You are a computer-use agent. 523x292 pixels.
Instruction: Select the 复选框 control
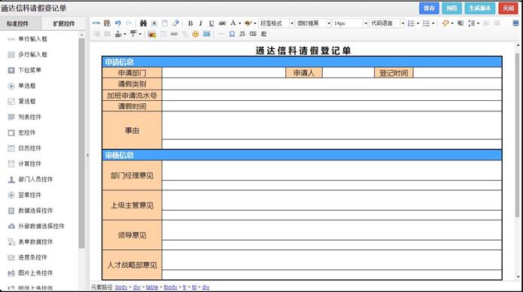[x=26, y=101]
